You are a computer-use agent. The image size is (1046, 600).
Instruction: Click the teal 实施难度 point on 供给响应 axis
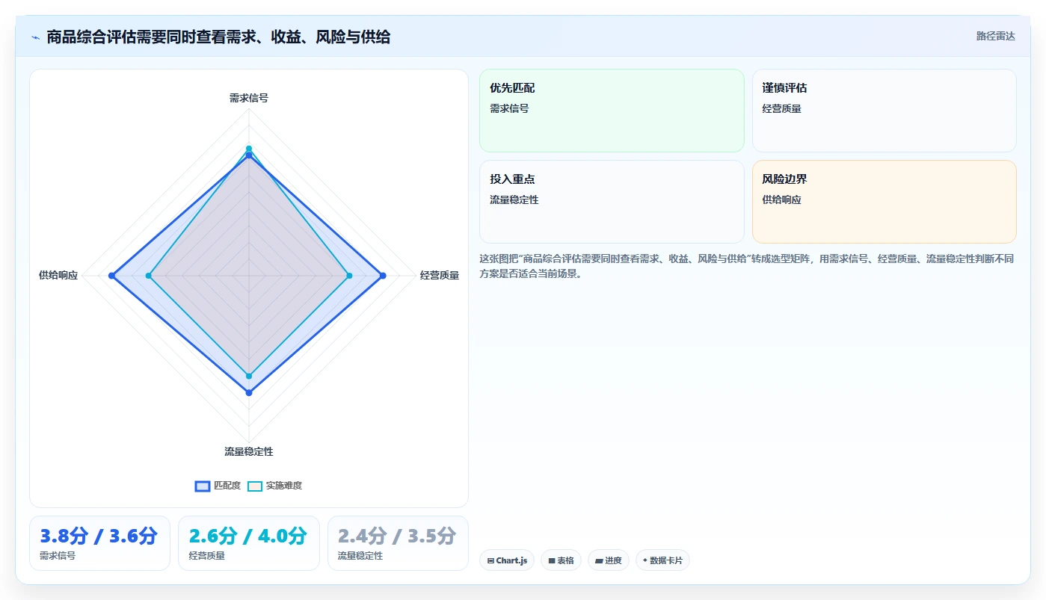148,276
